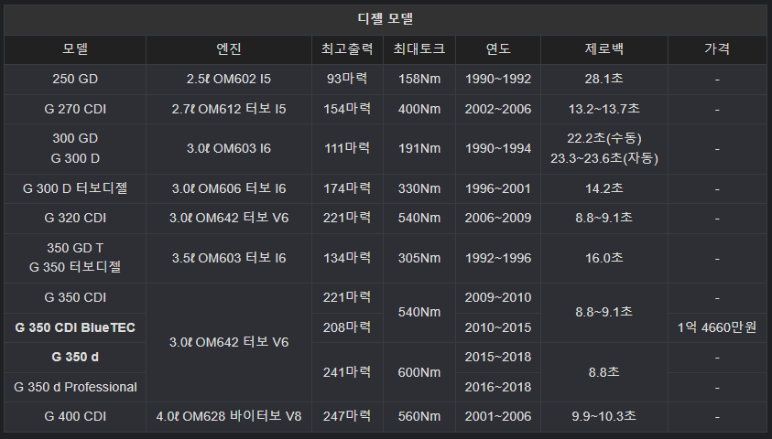Click the '1992~1996' year cell
This screenshot has width=772, height=439.
tap(498, 258)
